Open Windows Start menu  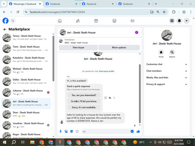click(x=5, y=142)
